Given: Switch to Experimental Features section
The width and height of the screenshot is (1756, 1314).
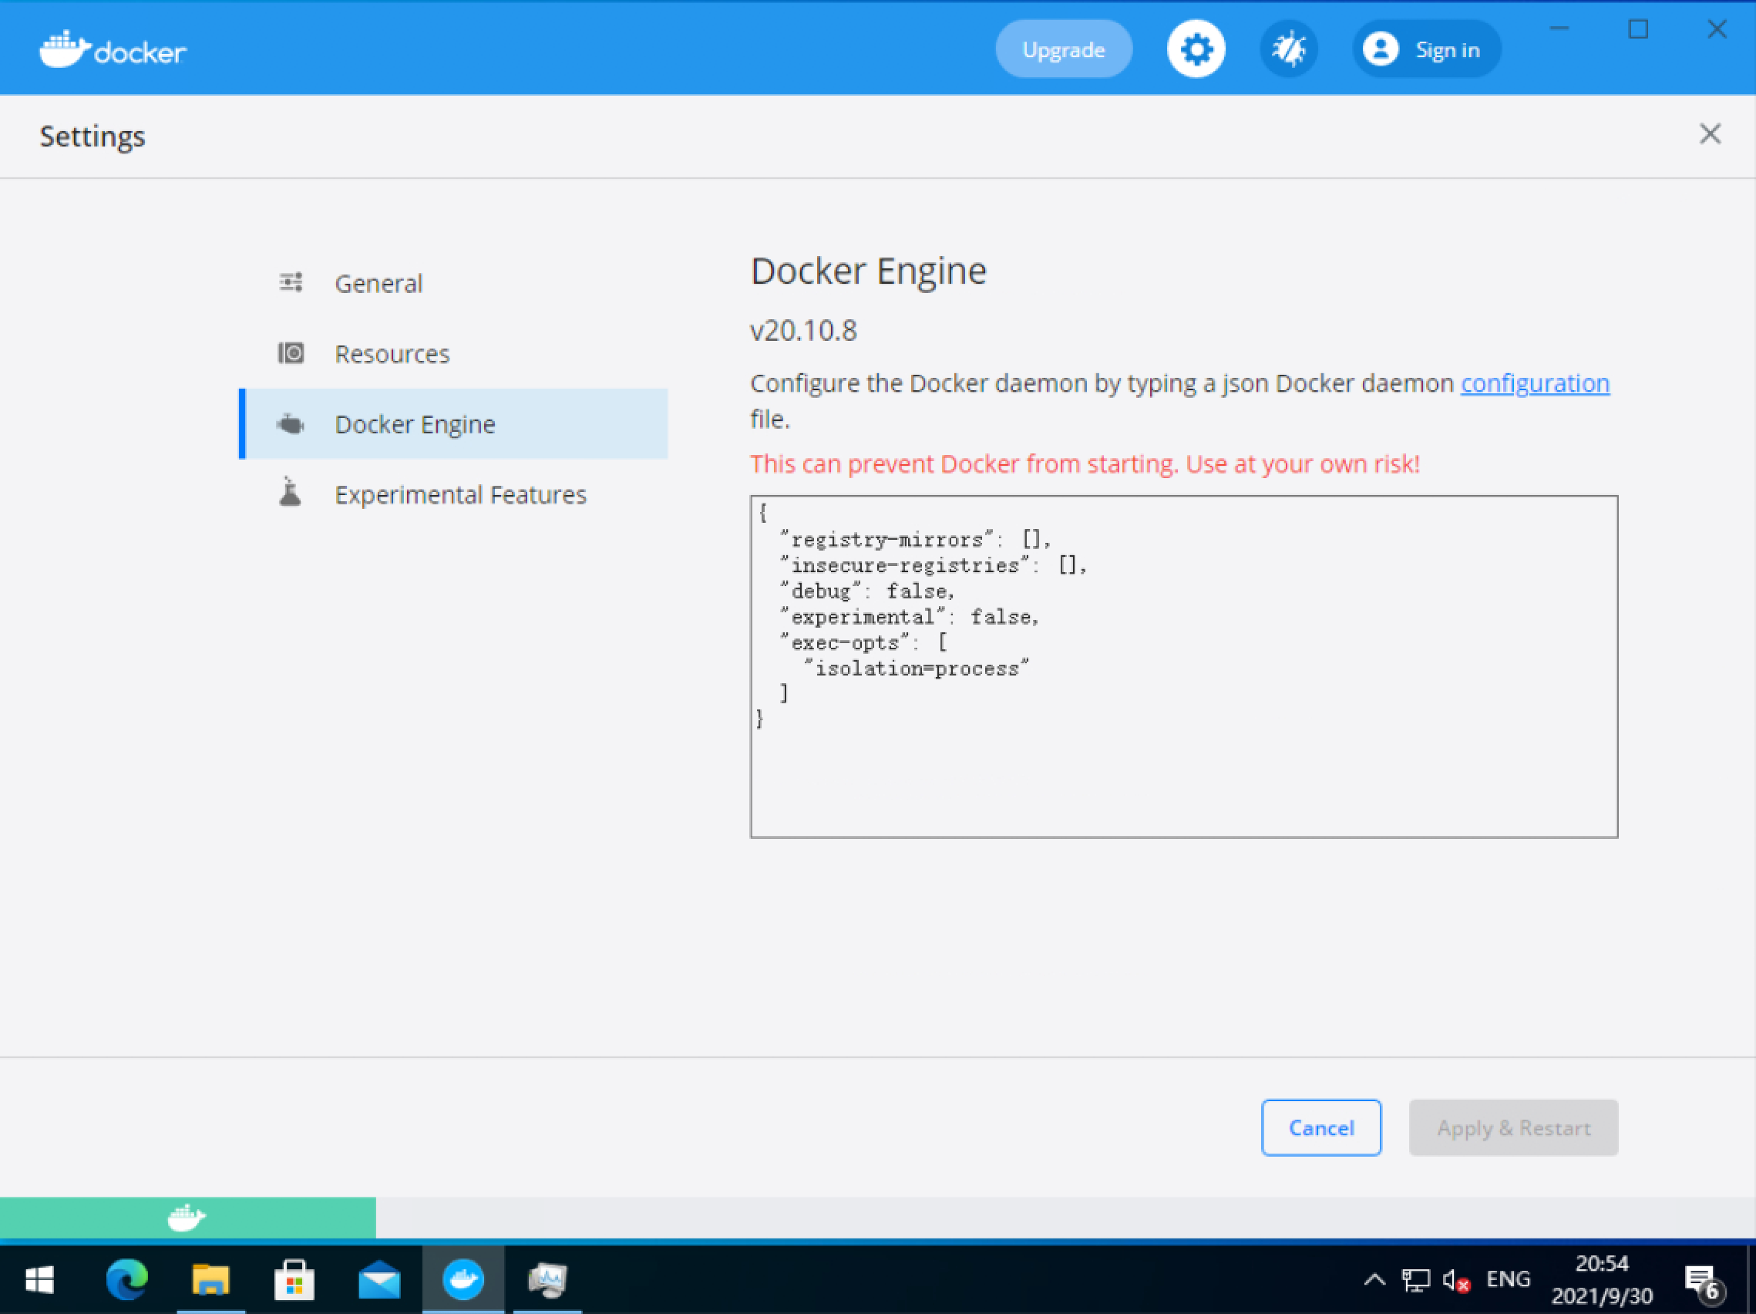Looking at the screenshot, I should pos(459,494).
